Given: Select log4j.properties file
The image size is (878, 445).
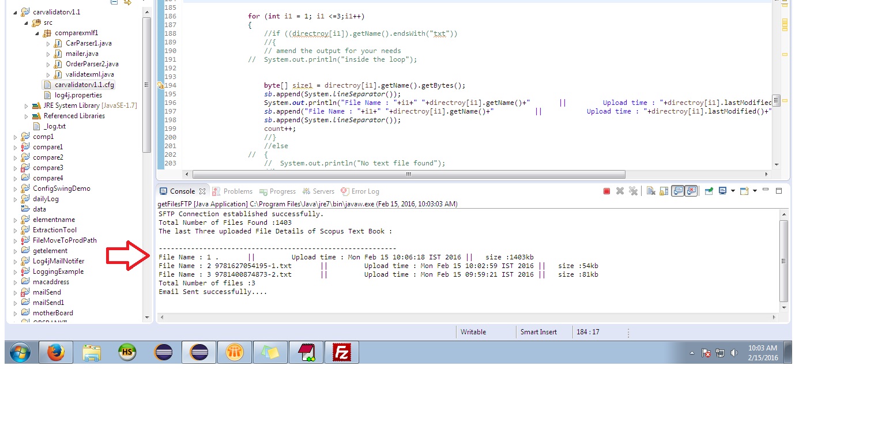Looking at the screenshot, I should (x=78, y=95).
